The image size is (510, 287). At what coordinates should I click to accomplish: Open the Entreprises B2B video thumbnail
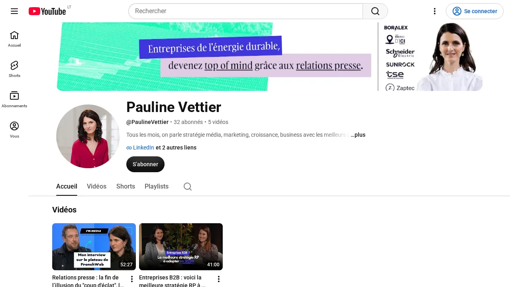(181, 247)
